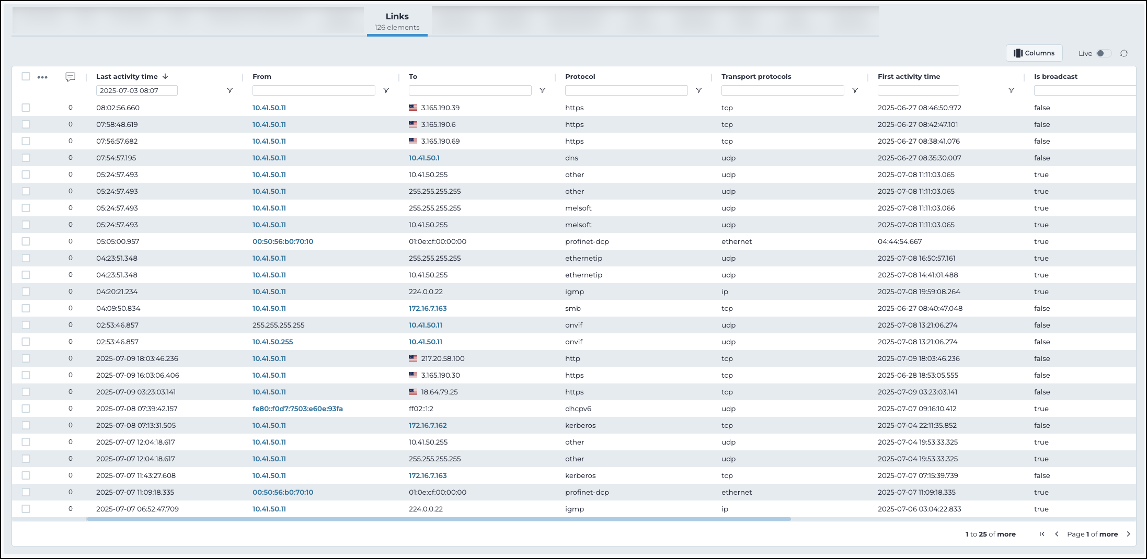Click the 217.20.58.100 destination cell

coord(443,358)
